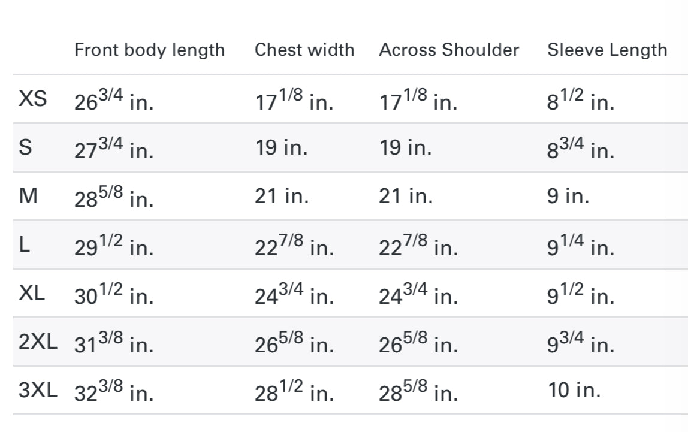The width and height of the screenshot is (688, 432).
Task: Click the XL front body length cell
Action: (114, 295)
